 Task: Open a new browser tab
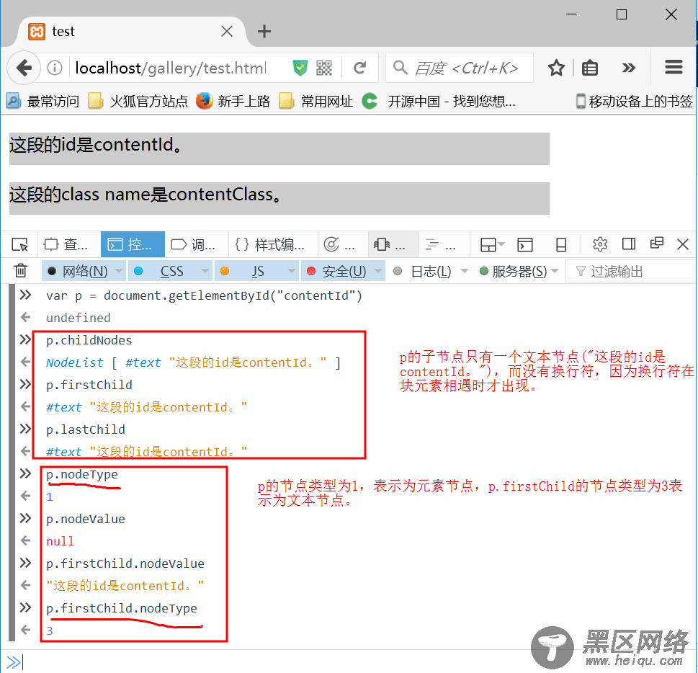tap(264, 31)
